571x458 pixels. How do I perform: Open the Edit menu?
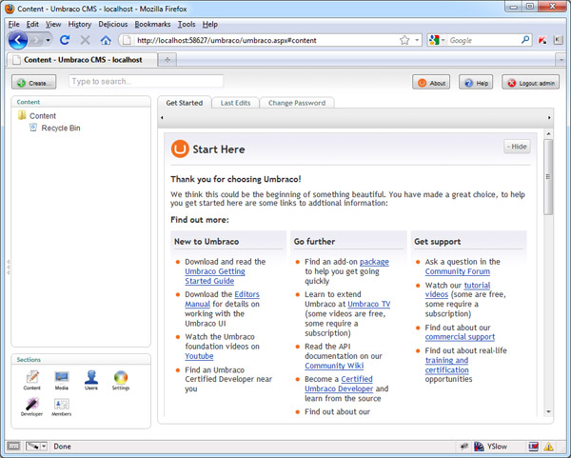tap(32, 24)
